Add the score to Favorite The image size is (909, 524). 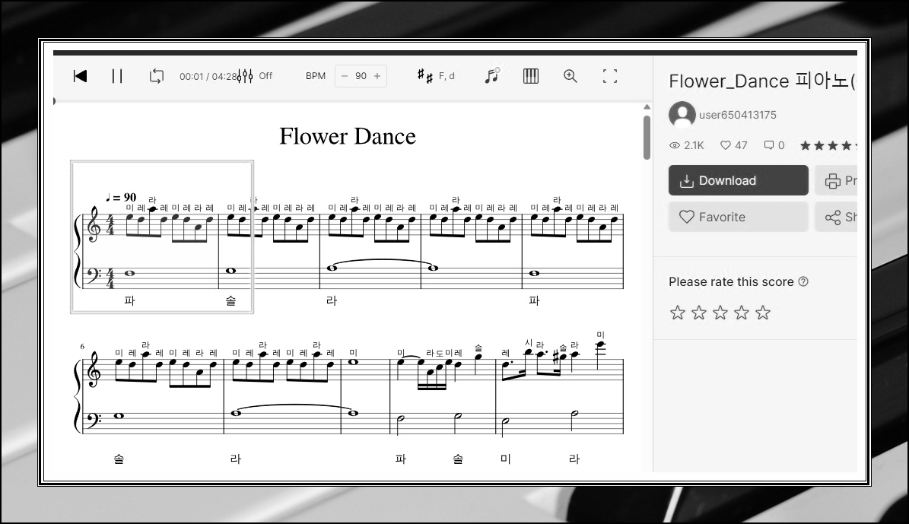pyautogui.click(x=738, y=217)
